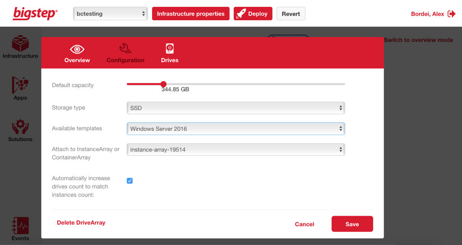The image size is (462, 245).
Task: Click the Deploy rocket button
Action: [253, 14]
